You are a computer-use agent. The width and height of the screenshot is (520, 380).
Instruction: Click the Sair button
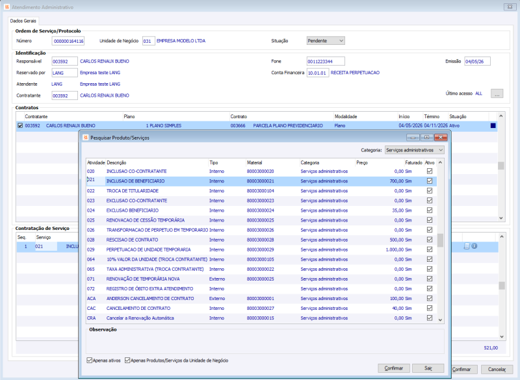pyautogui.click(x=428, y=368)
